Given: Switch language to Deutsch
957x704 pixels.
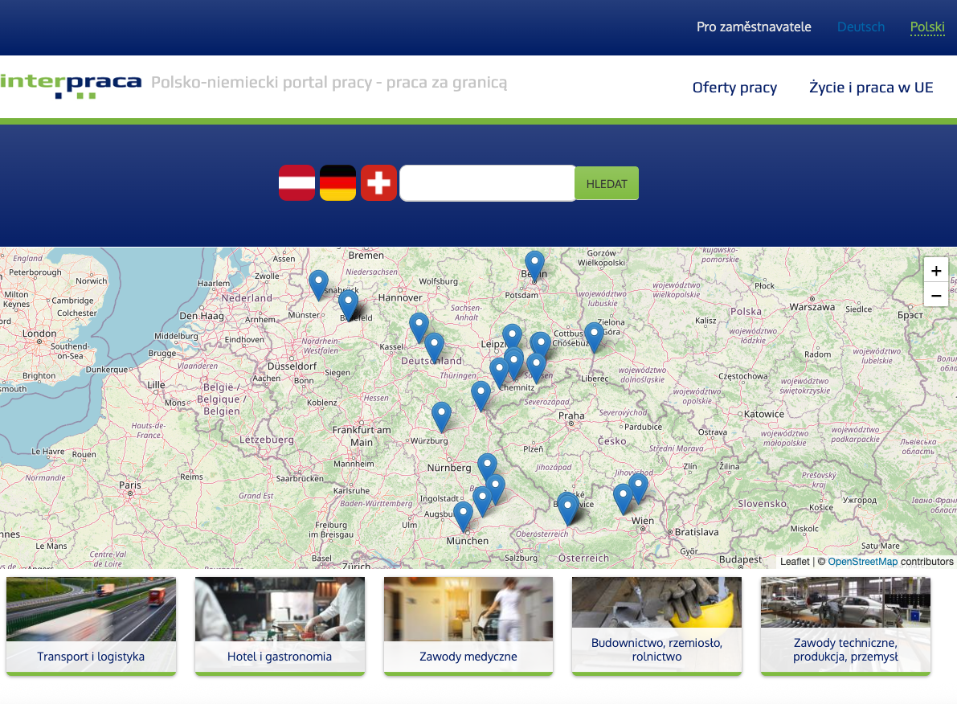Looking at the screenshot, I should (x=861, y=27).
